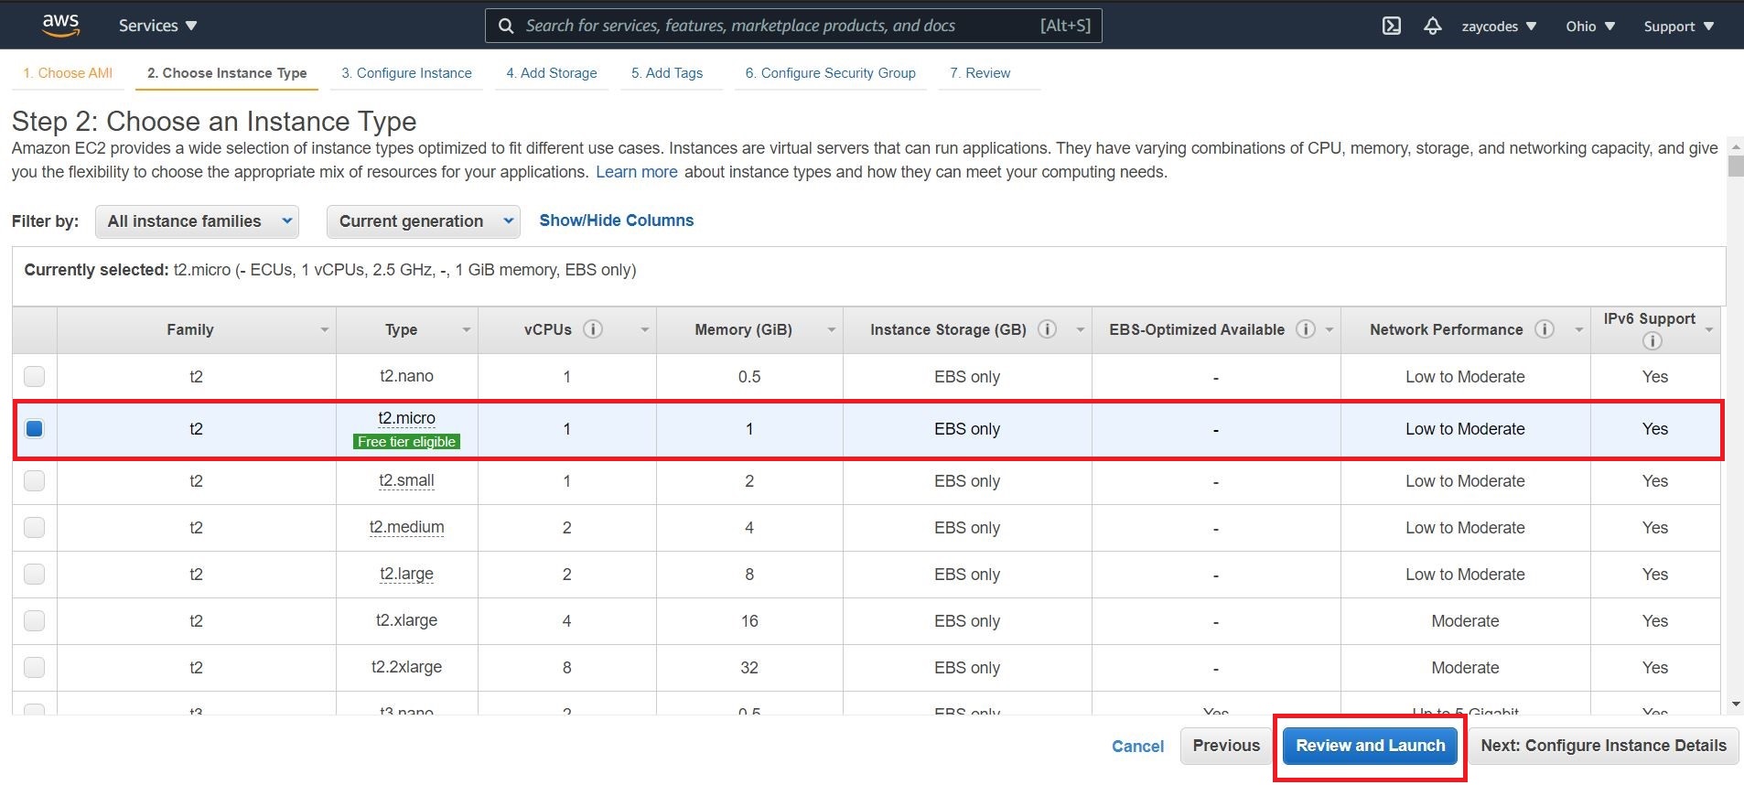Viewport: 1744px width, 785px height.
Task: Open the Learn more link
Action: pyautogui.click(x=637, y=172)
